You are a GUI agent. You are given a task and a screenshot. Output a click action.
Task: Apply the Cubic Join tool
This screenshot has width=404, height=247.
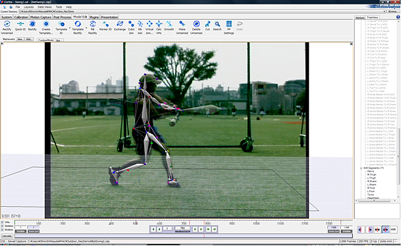tap(131, 24)
